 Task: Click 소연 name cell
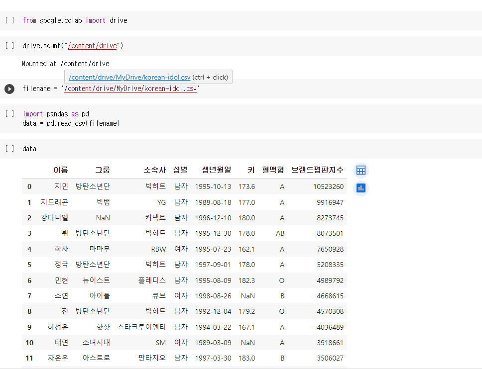(x=61, y=295)
